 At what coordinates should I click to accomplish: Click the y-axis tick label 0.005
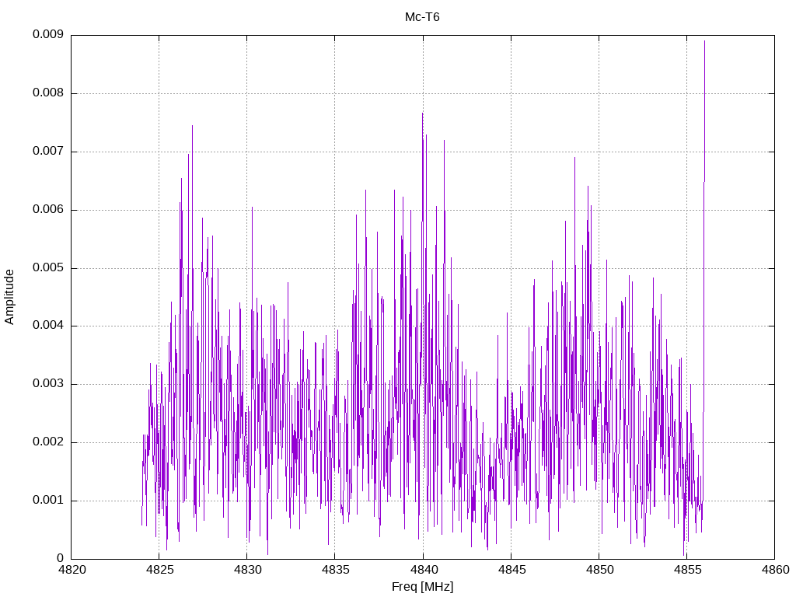click(x=47, y=267)
